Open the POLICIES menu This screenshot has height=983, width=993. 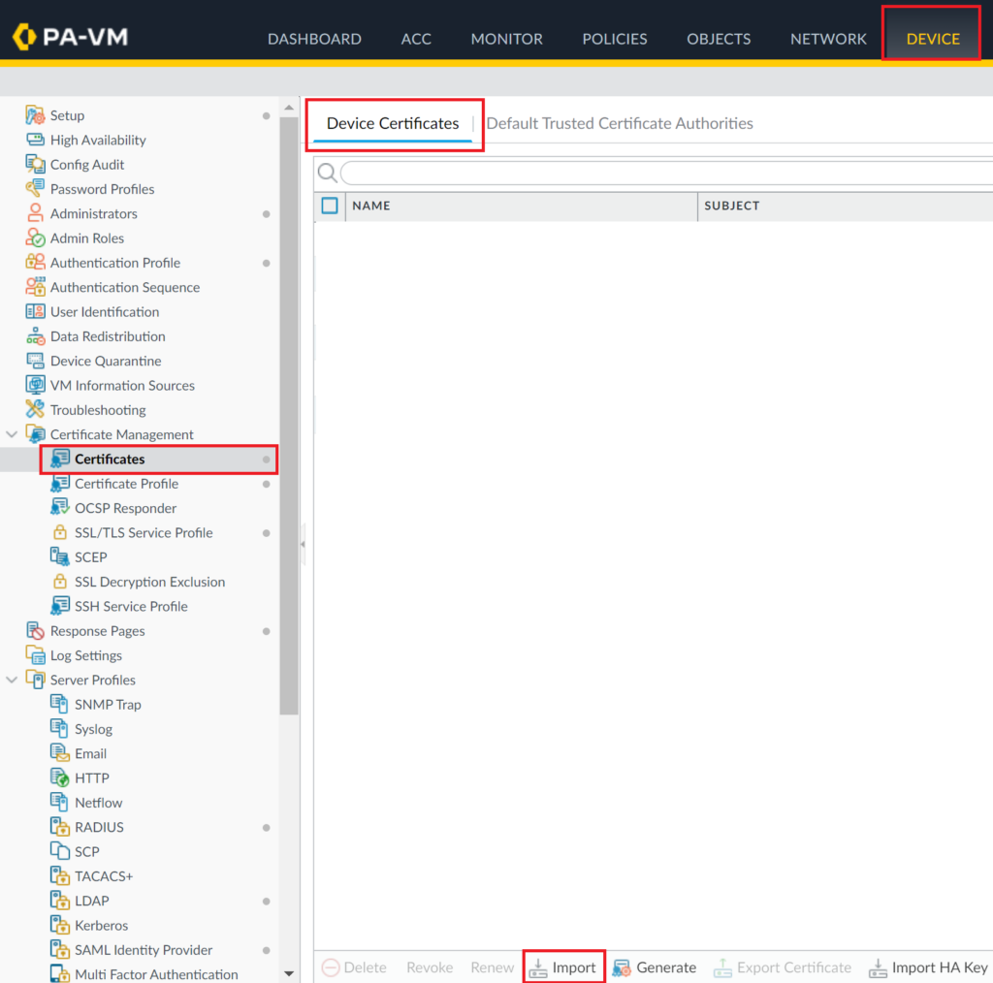coord(614,39)
